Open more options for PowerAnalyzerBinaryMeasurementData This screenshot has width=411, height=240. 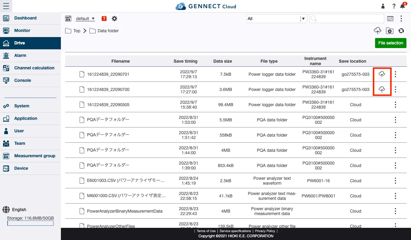tap(395, 211)
